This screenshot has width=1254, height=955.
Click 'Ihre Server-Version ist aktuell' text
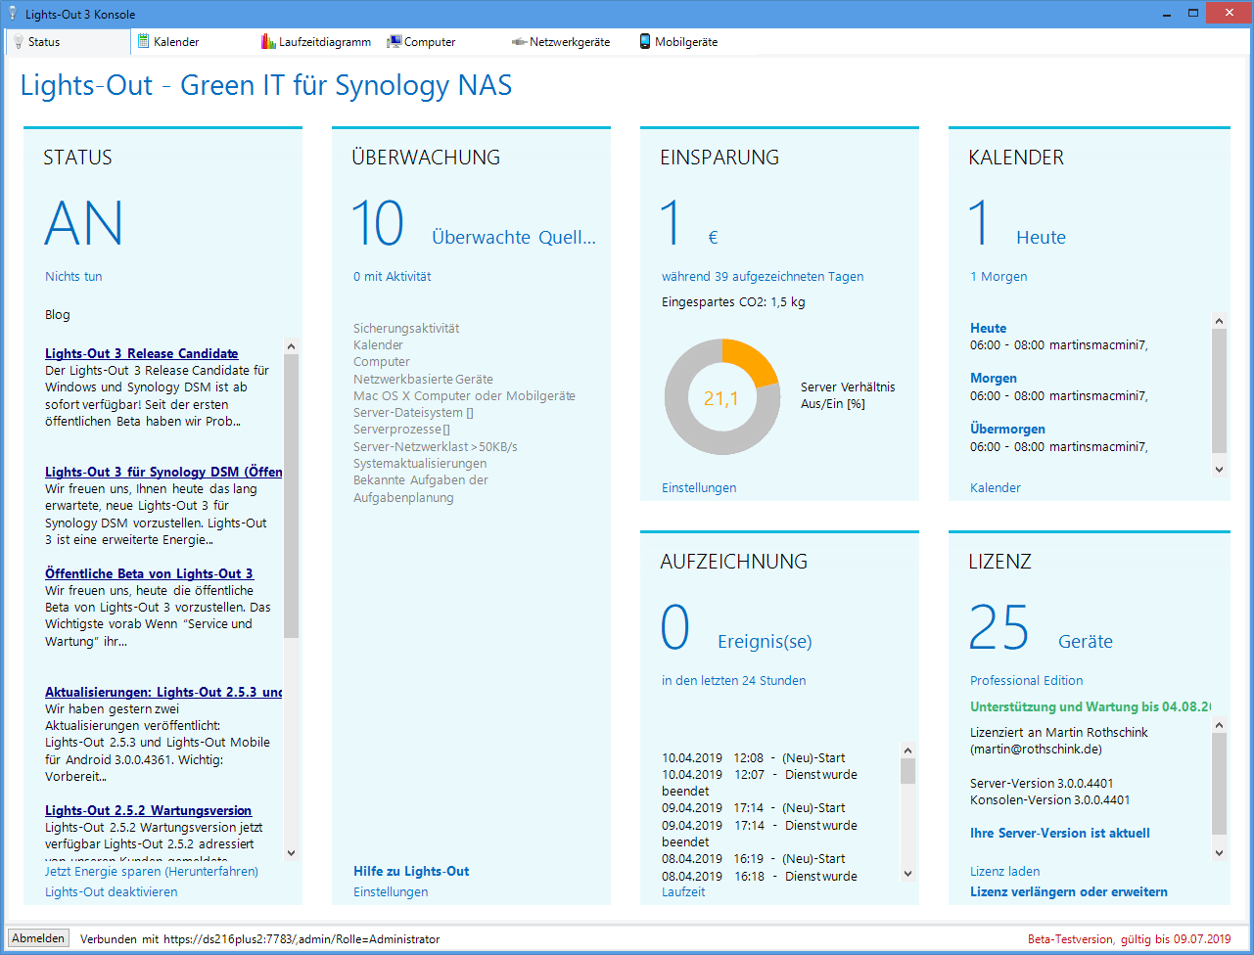(x=1060, y=834)
